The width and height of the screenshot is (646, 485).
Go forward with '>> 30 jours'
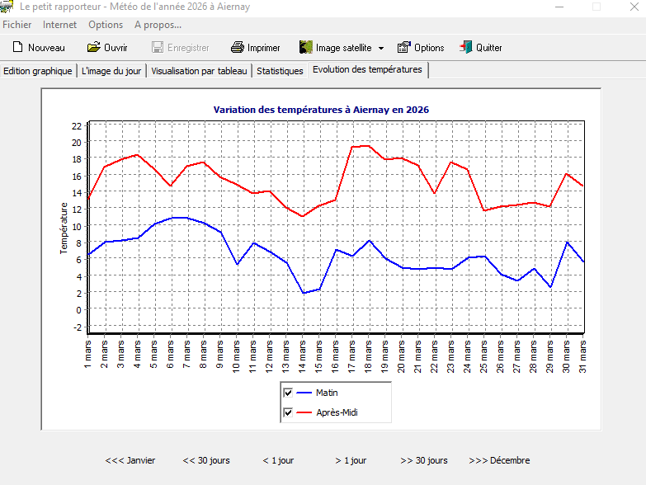pyautogui.click(x=424, y=460)
